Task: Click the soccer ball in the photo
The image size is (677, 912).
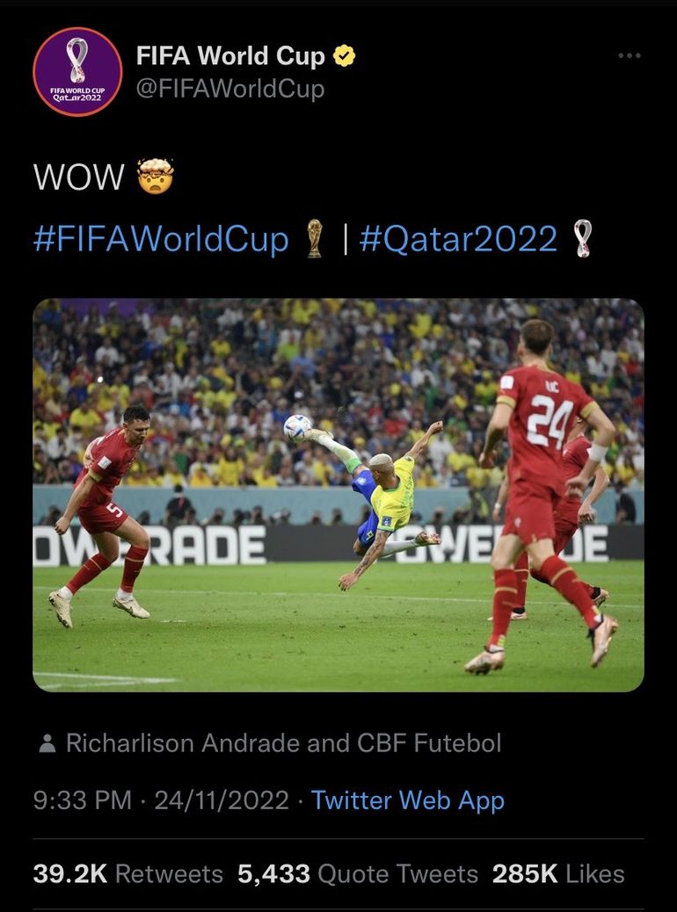Action: [297, 428]
